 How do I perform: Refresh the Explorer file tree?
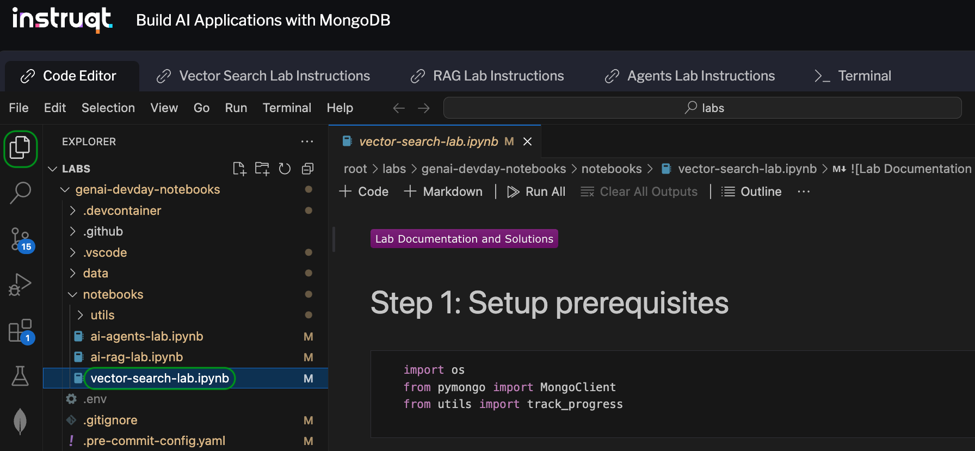(x=285, y=169)
